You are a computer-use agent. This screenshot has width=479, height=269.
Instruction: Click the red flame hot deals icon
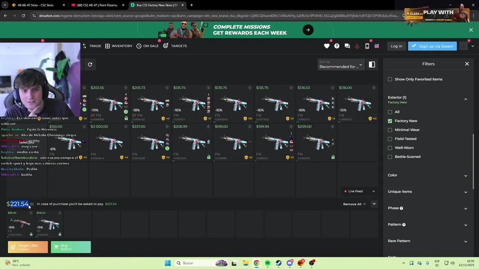click(x=357, y=46)
